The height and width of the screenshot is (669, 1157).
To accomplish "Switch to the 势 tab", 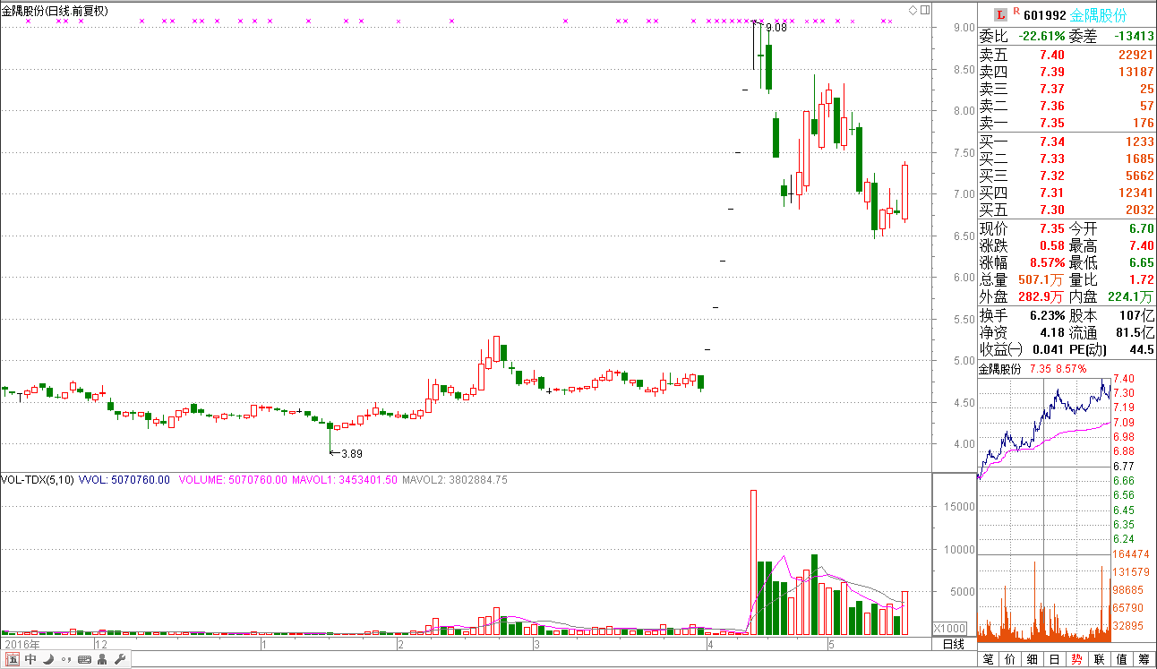I will click(1077, 660).
